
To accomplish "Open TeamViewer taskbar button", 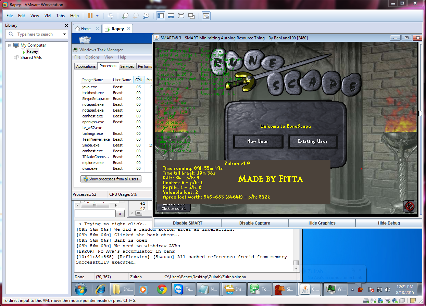I will tap(184, 289).
